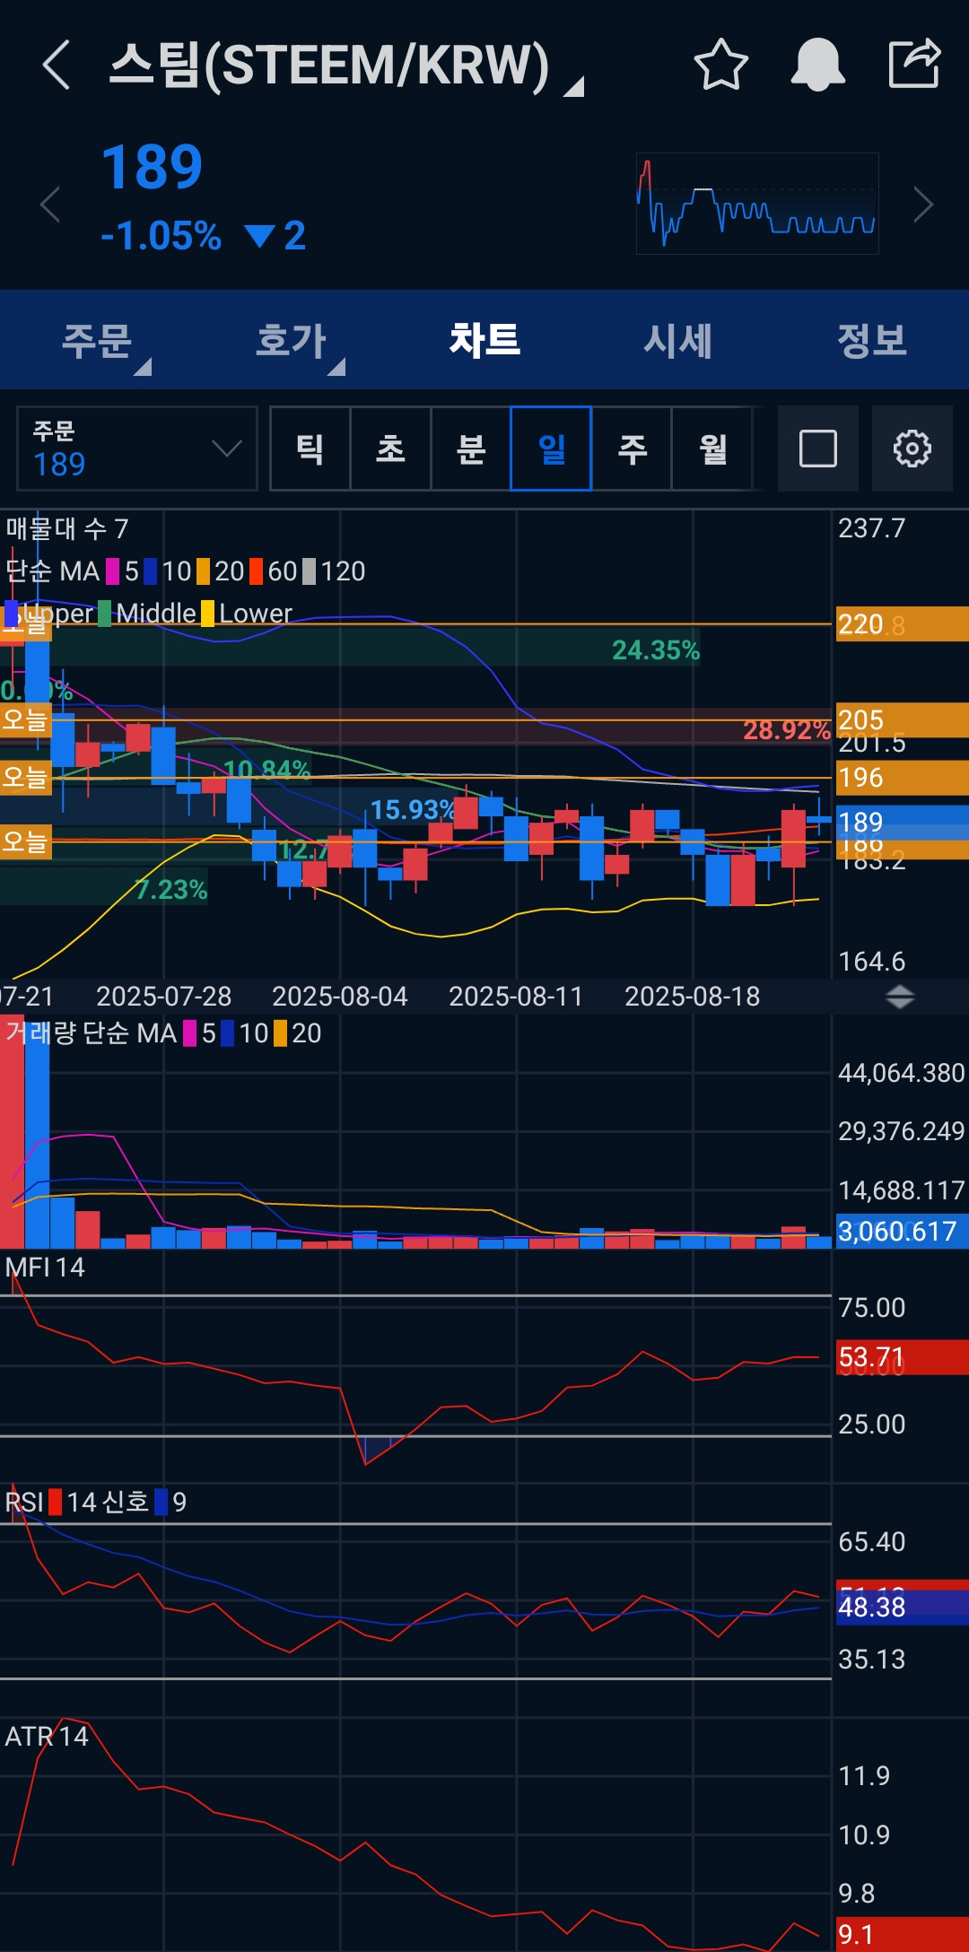Expand the coin selector next to STEEM/KRW title

point(573,86)
